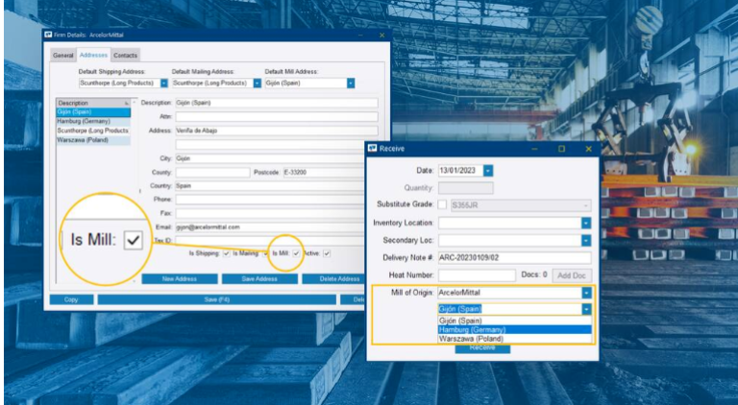This screenshot has height=405, width=738.
Task: Collapse the mill address dropdown showing Gijón (Spain)
Action: 586,309
